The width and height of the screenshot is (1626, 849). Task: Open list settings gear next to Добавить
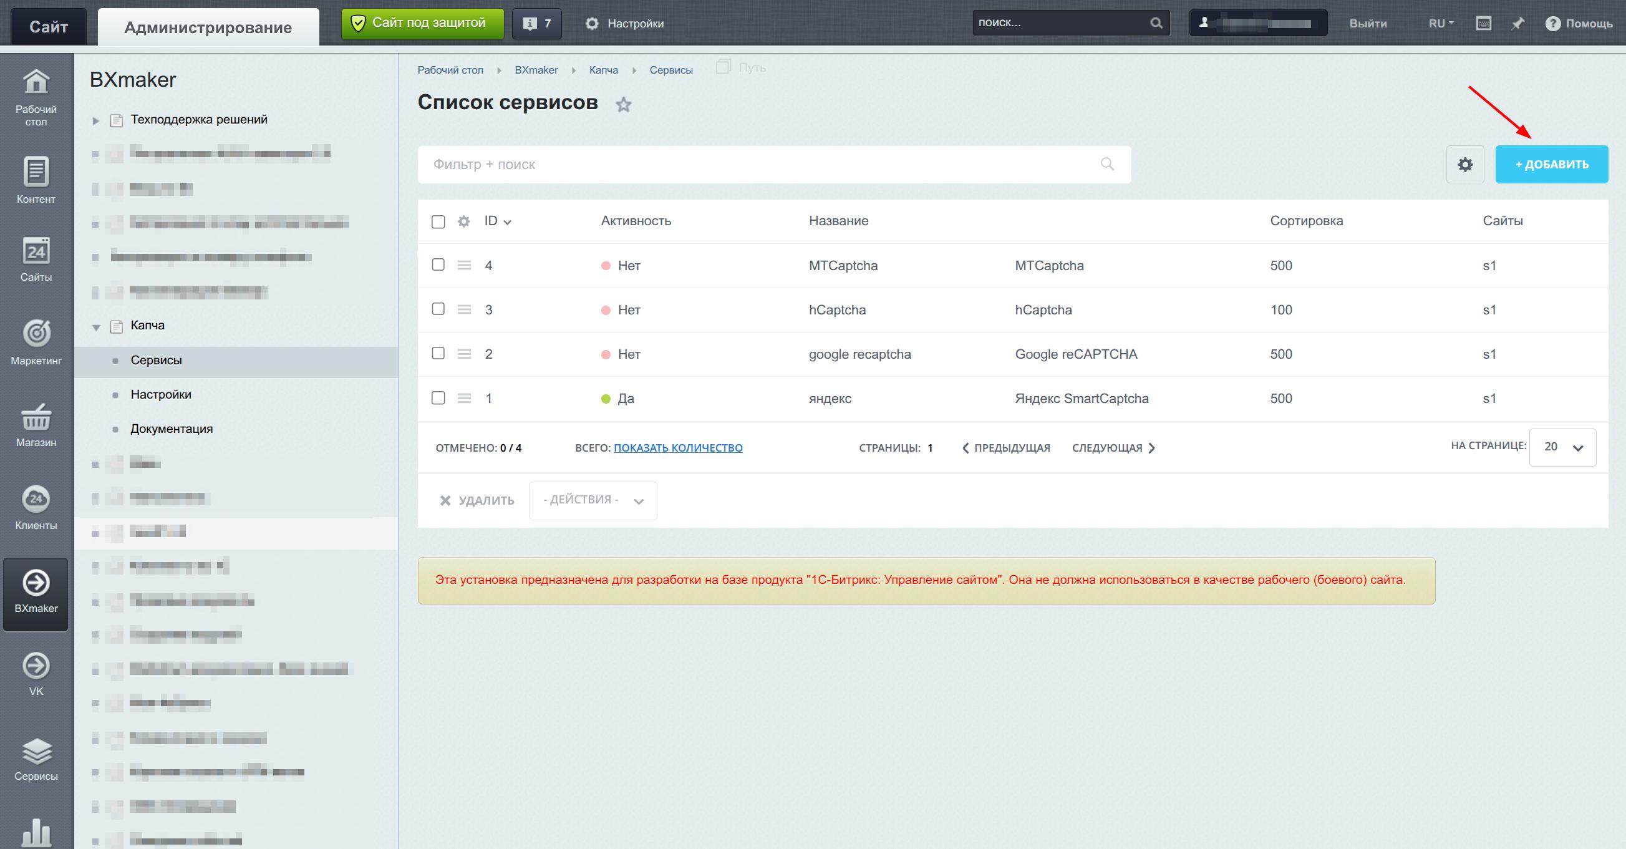[1464, 165]
